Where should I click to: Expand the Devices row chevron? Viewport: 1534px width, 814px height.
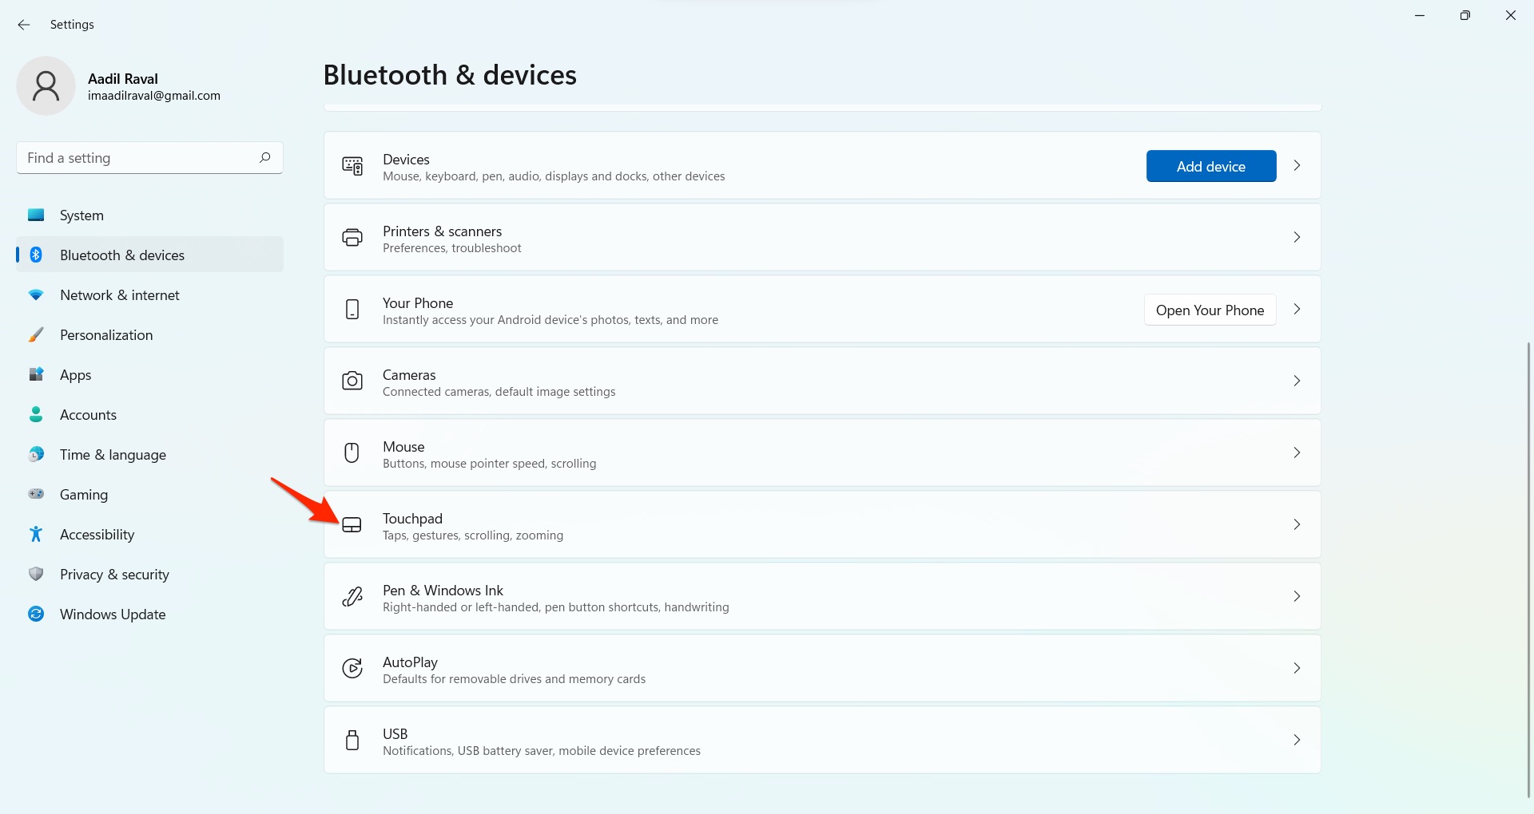1297,166
